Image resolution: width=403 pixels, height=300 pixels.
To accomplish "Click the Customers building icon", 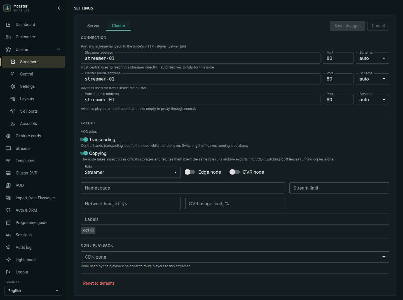I will [x=8, y=37].
